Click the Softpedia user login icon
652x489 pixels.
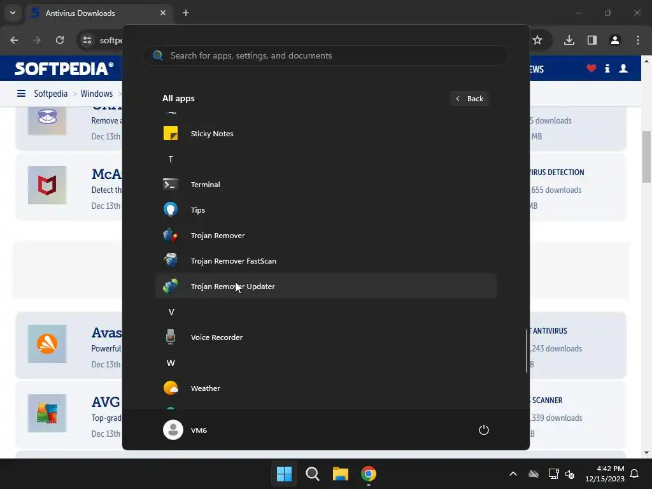(x=623, y=69)
